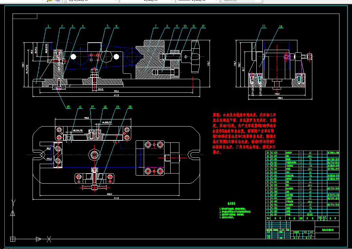This screenshot has height=249, width=352.
Task: Select the 375.0 dimension text
Action: coord(116,91)
